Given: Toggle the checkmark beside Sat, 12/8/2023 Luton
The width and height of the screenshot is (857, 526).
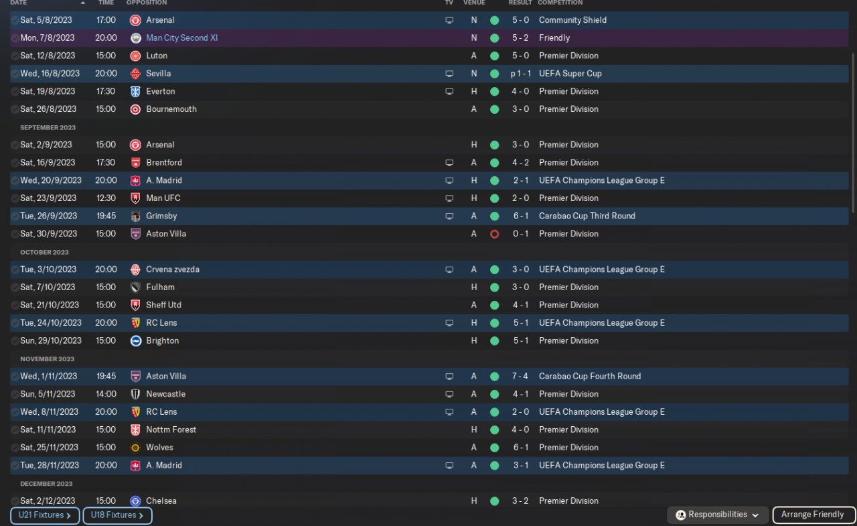Looking at the screenshot, I should (x=15, y=56).
